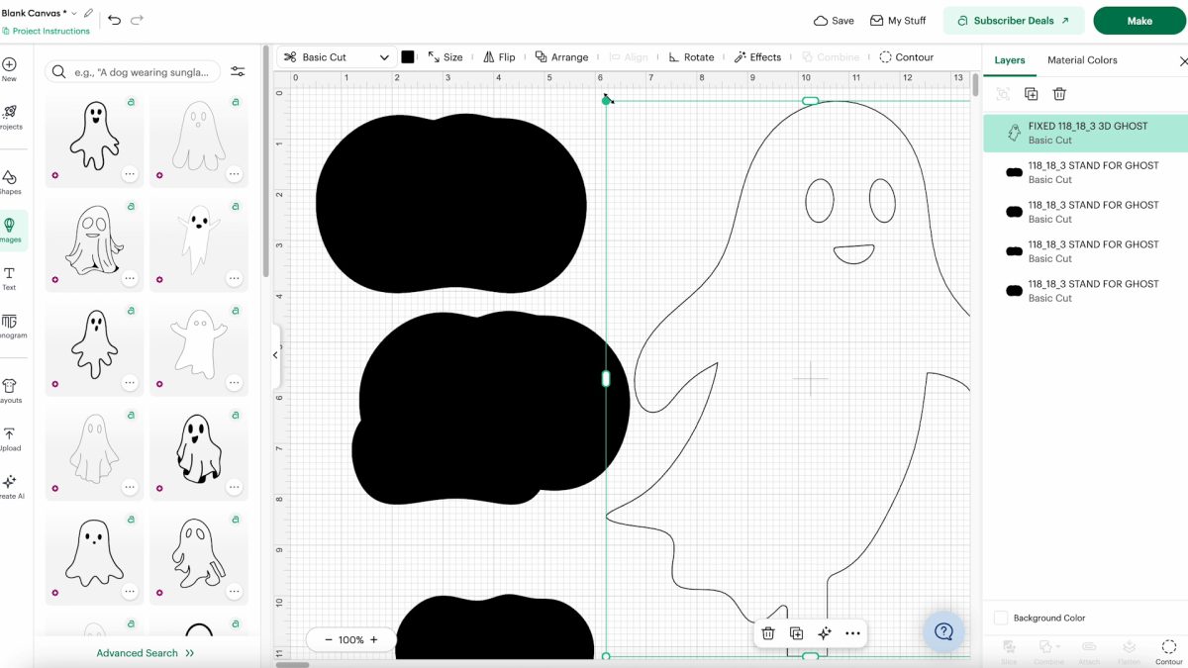This screenshot has height=668, width=1188.
Task: Open Projects in the left sidebar
Action: click(x=9, y=118)
